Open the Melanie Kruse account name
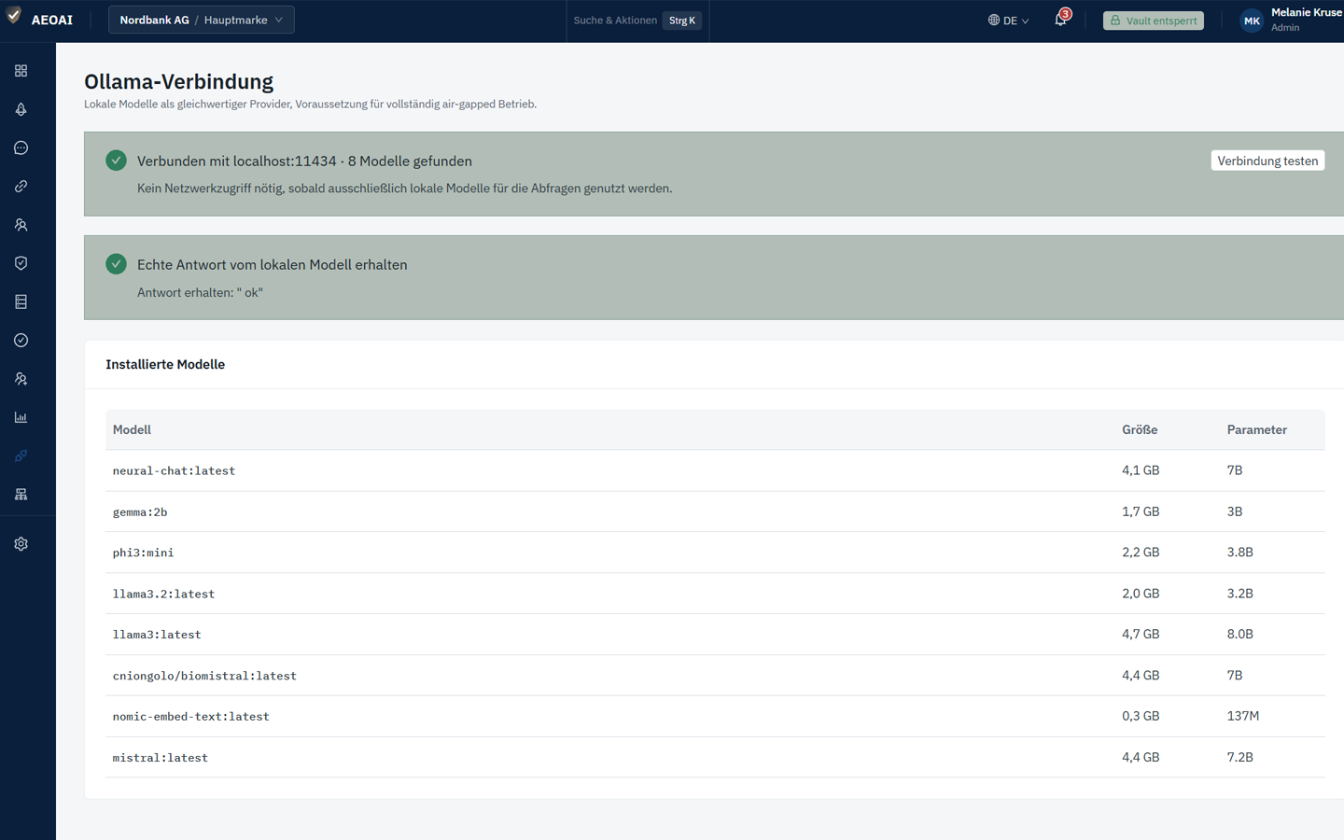Image resolution: width=1344 pixels, height=840 pixels. [1307, 12]
